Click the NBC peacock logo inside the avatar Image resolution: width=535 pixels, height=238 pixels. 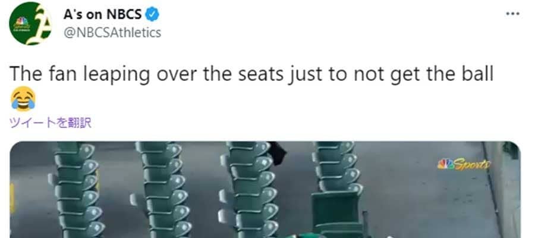coord(22,20)
